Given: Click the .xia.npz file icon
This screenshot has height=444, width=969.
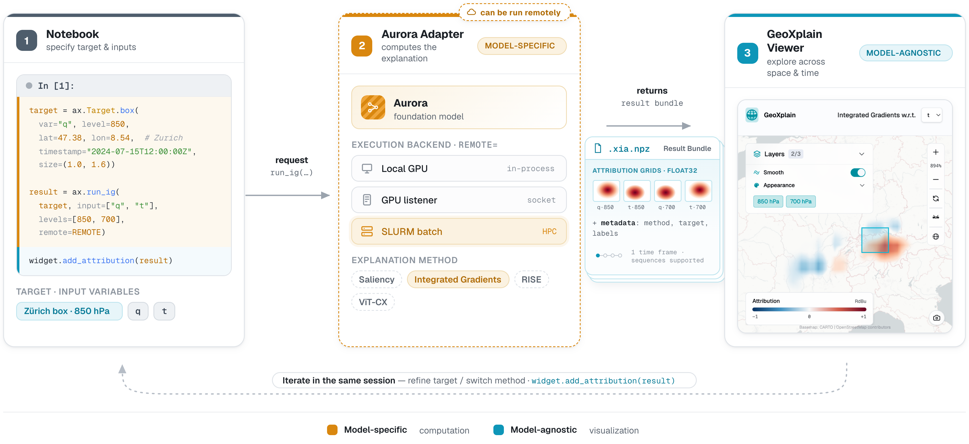Looking at the screenshot, I should [x=597, y=148].
